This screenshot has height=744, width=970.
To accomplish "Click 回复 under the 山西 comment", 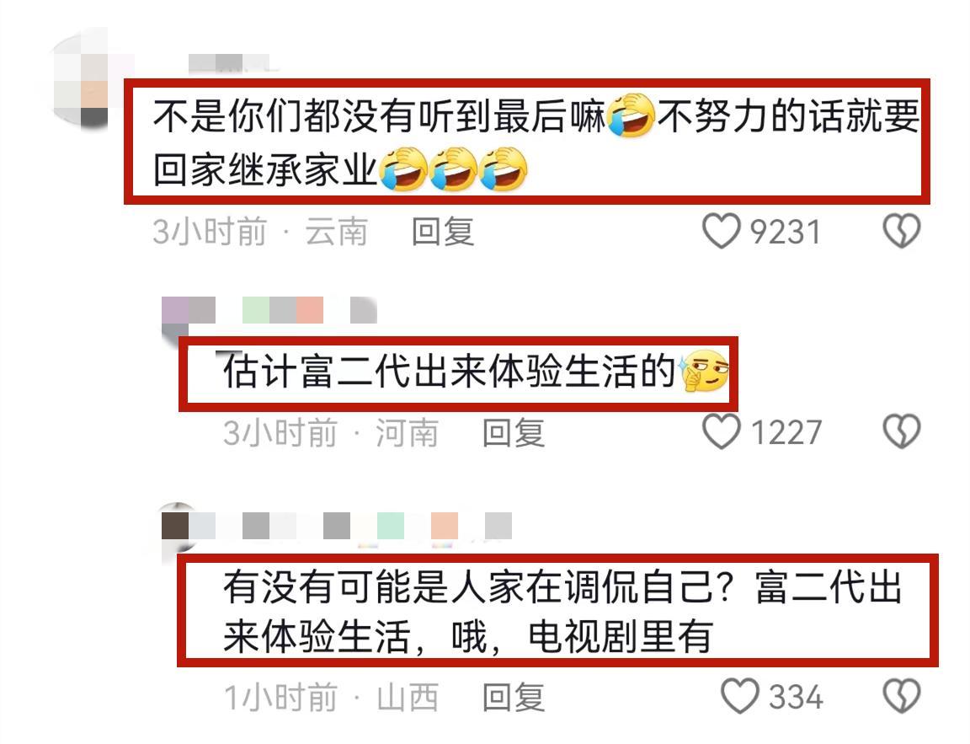I will (514, 697).
